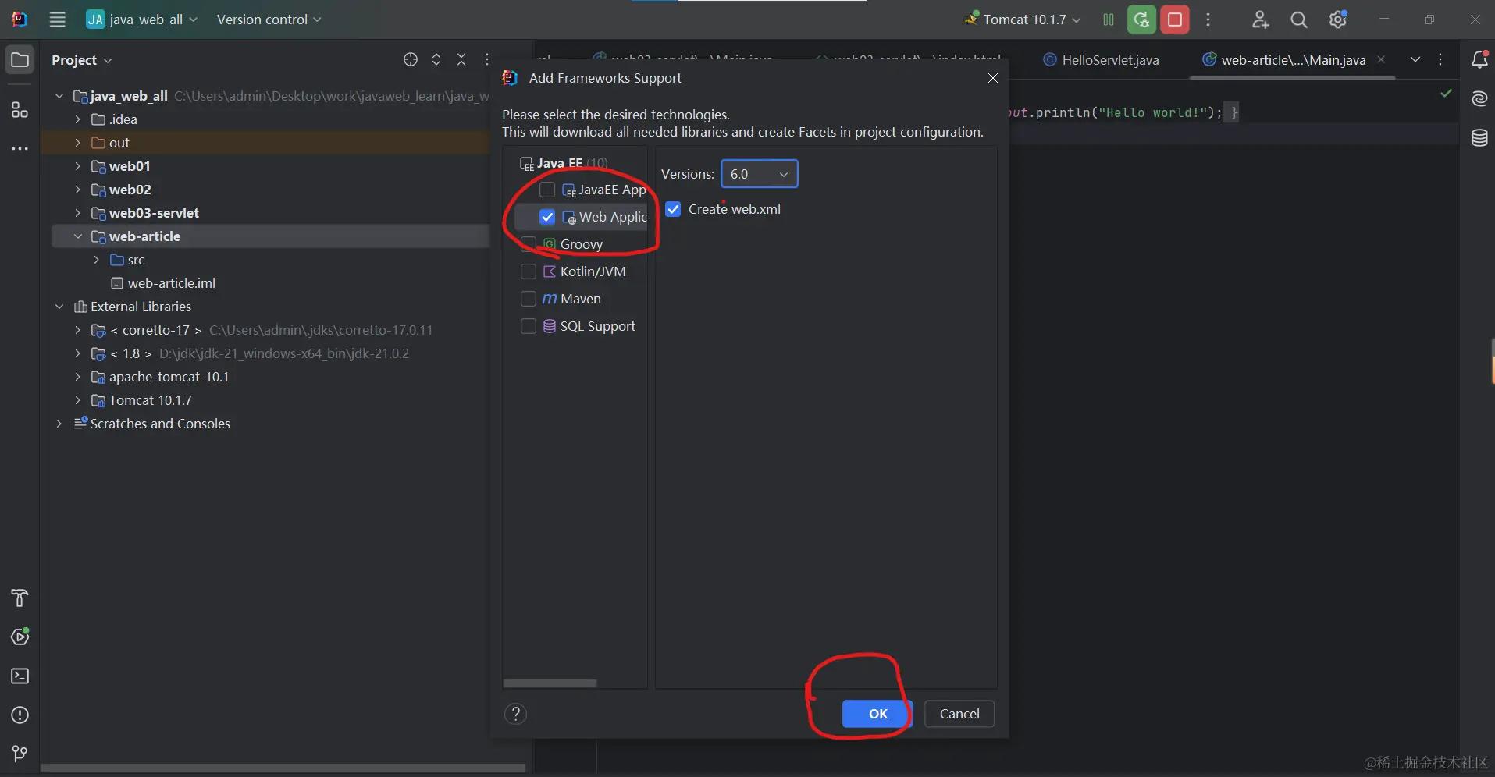This screenshot has width=1495, height=777.
Task: Stop the running Tomcat server
Action: point(1175,20)
